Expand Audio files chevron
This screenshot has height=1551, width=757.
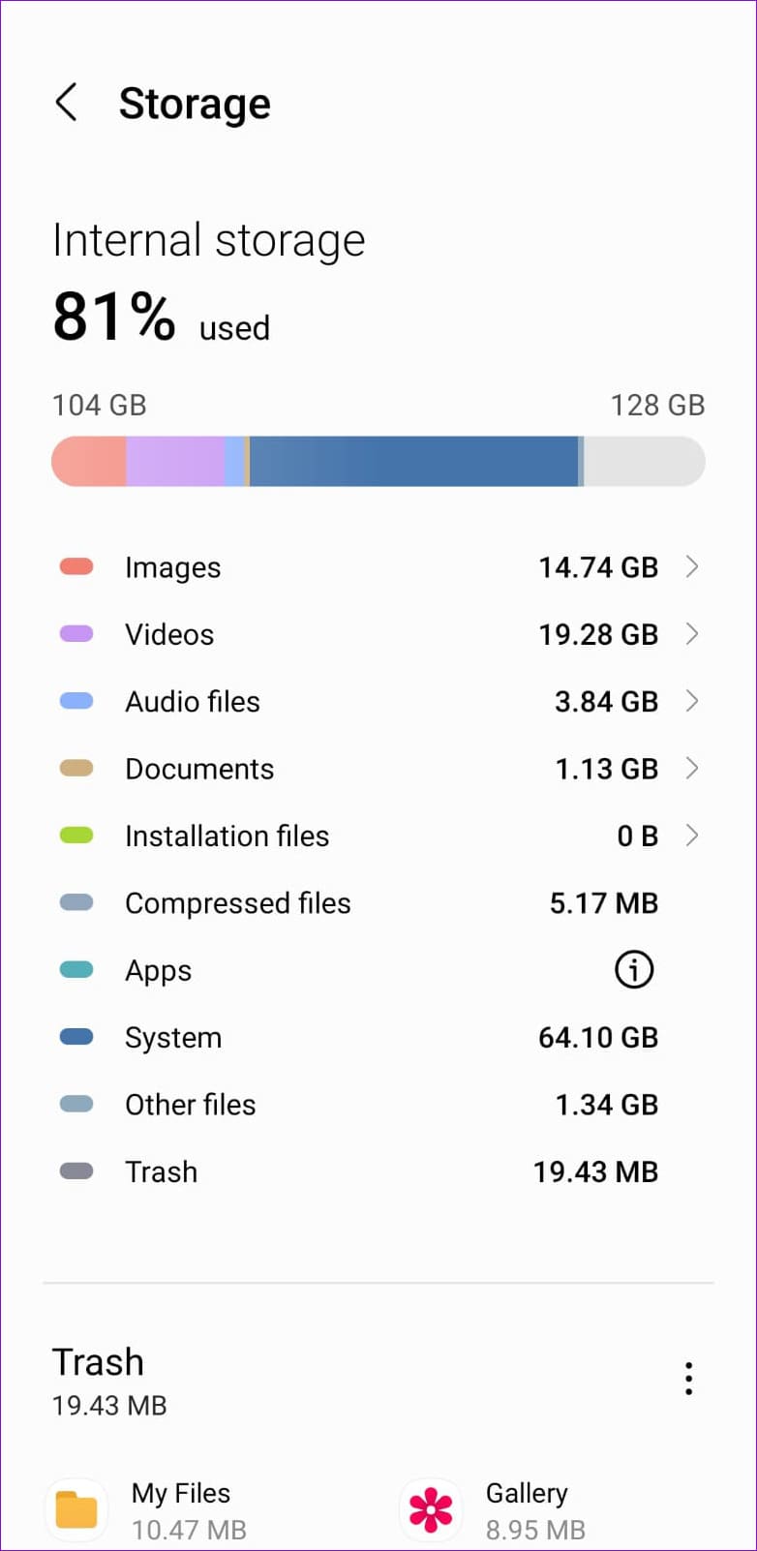click(691, 701)
